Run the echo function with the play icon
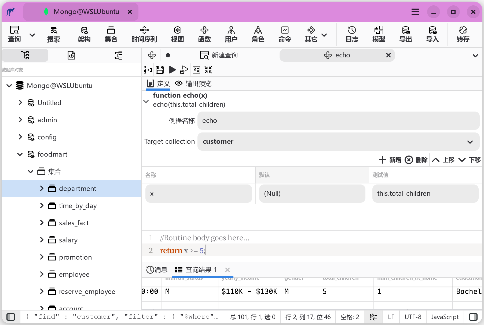Screen dimensions: 484x325 click(172, 70)
